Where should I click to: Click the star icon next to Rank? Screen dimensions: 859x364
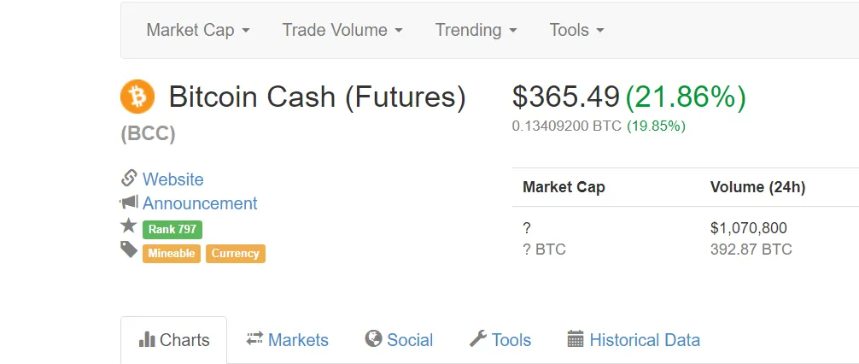click(x=129, y=226)
